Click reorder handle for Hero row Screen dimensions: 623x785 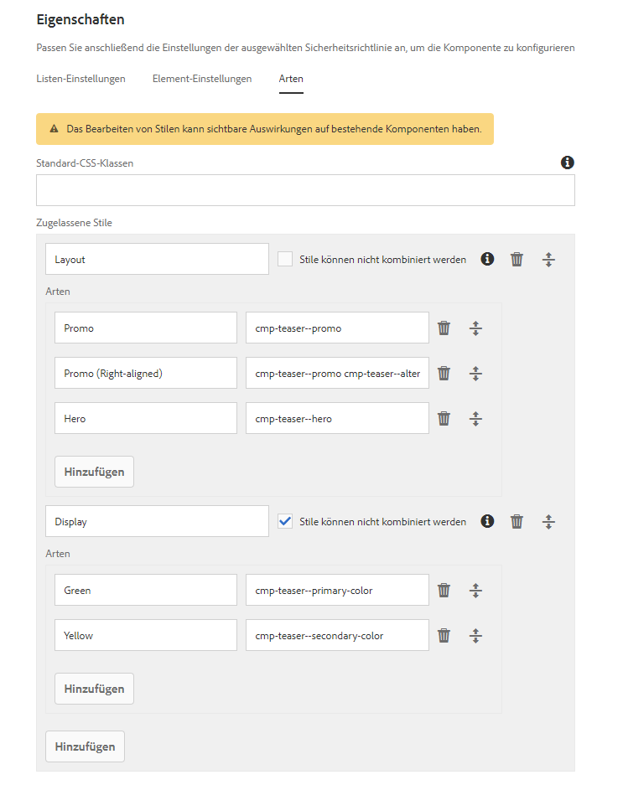pos(475,419)
